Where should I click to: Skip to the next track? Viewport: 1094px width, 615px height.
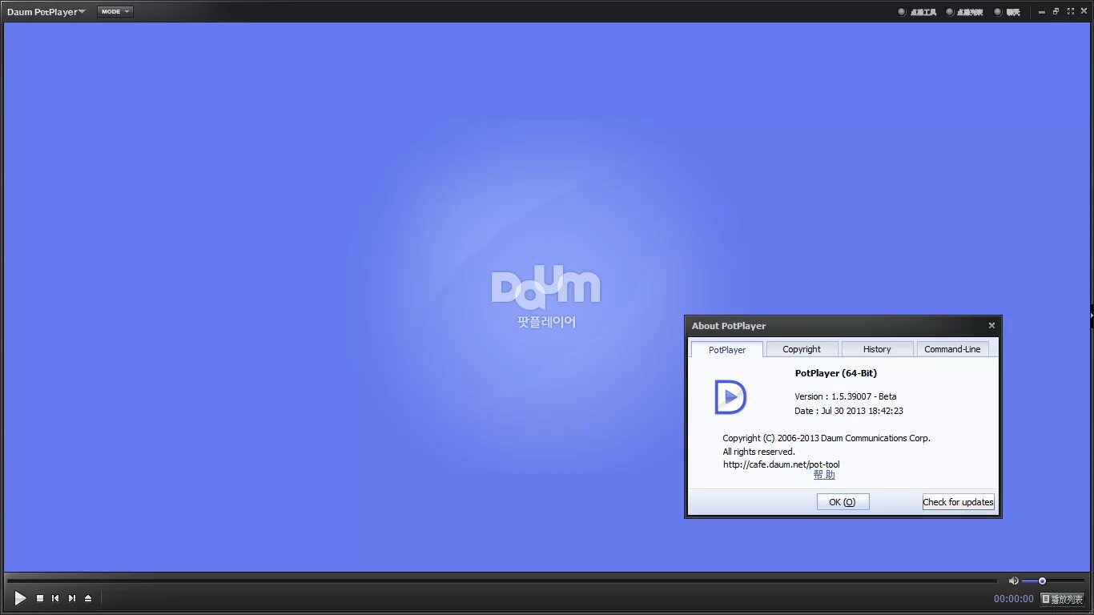coord(72,598)
